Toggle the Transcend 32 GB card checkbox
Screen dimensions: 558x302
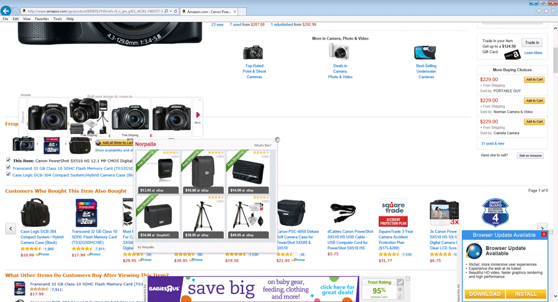[x=8, y=167]
